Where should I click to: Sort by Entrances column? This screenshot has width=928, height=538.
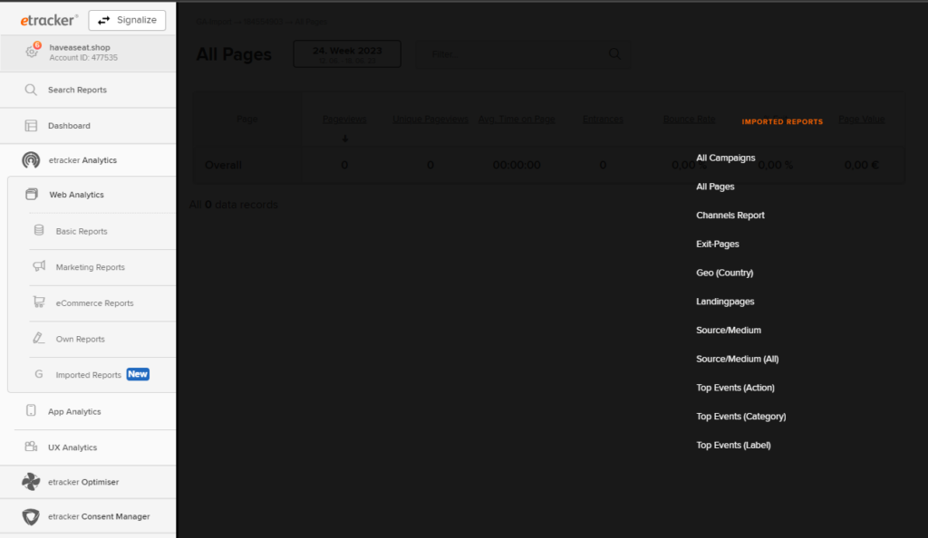[x=603, y=120]
